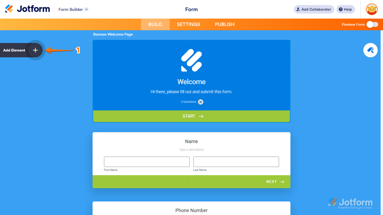Click the Jotform logo on the Welcome page
The image size is (383, 215).
point(191,60)
